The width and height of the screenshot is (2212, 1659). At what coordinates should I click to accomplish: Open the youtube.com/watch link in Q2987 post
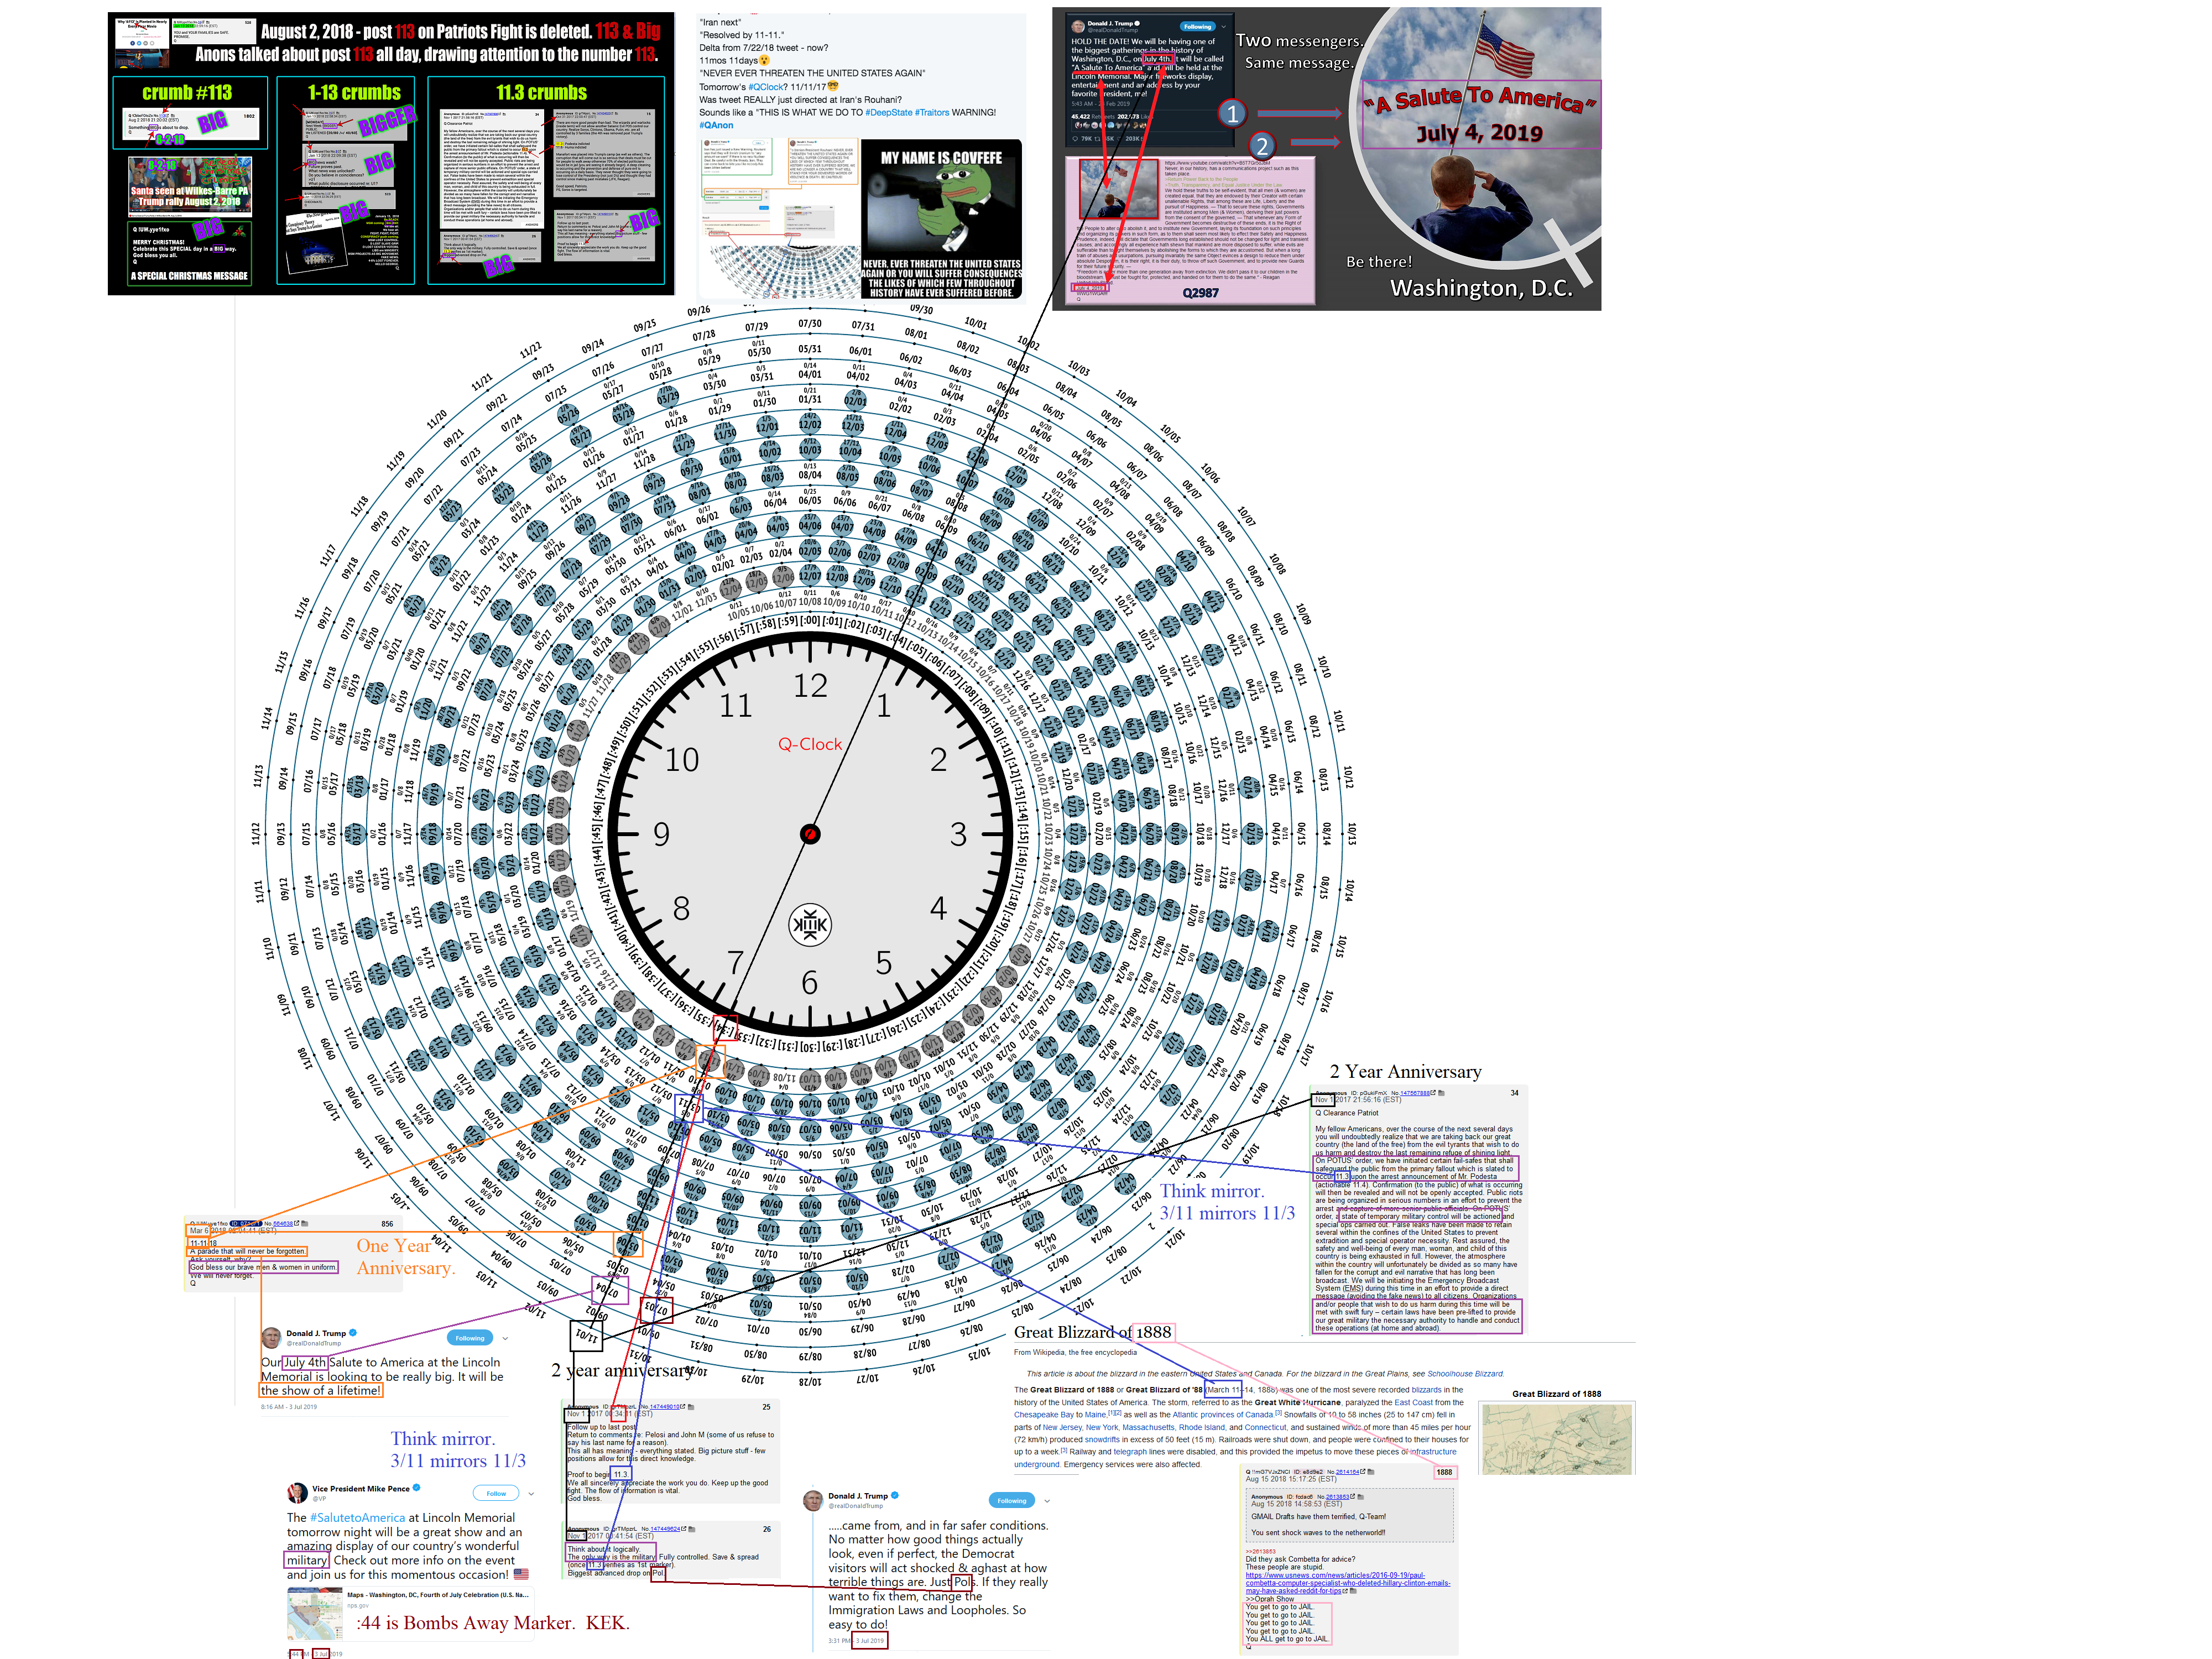pos(1217,162)
